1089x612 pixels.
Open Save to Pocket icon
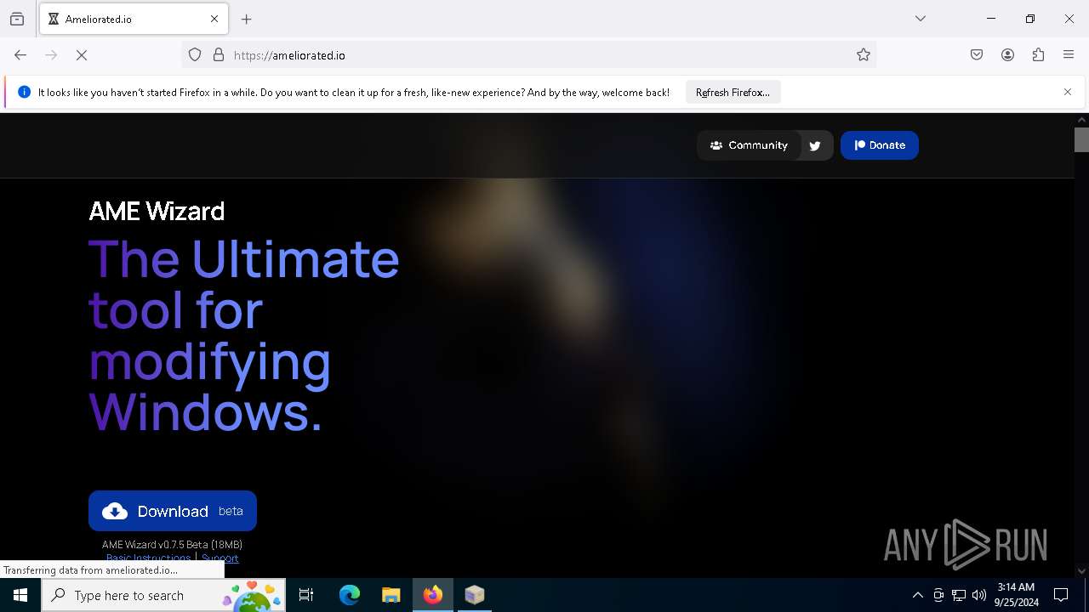(x=977, y=55)
